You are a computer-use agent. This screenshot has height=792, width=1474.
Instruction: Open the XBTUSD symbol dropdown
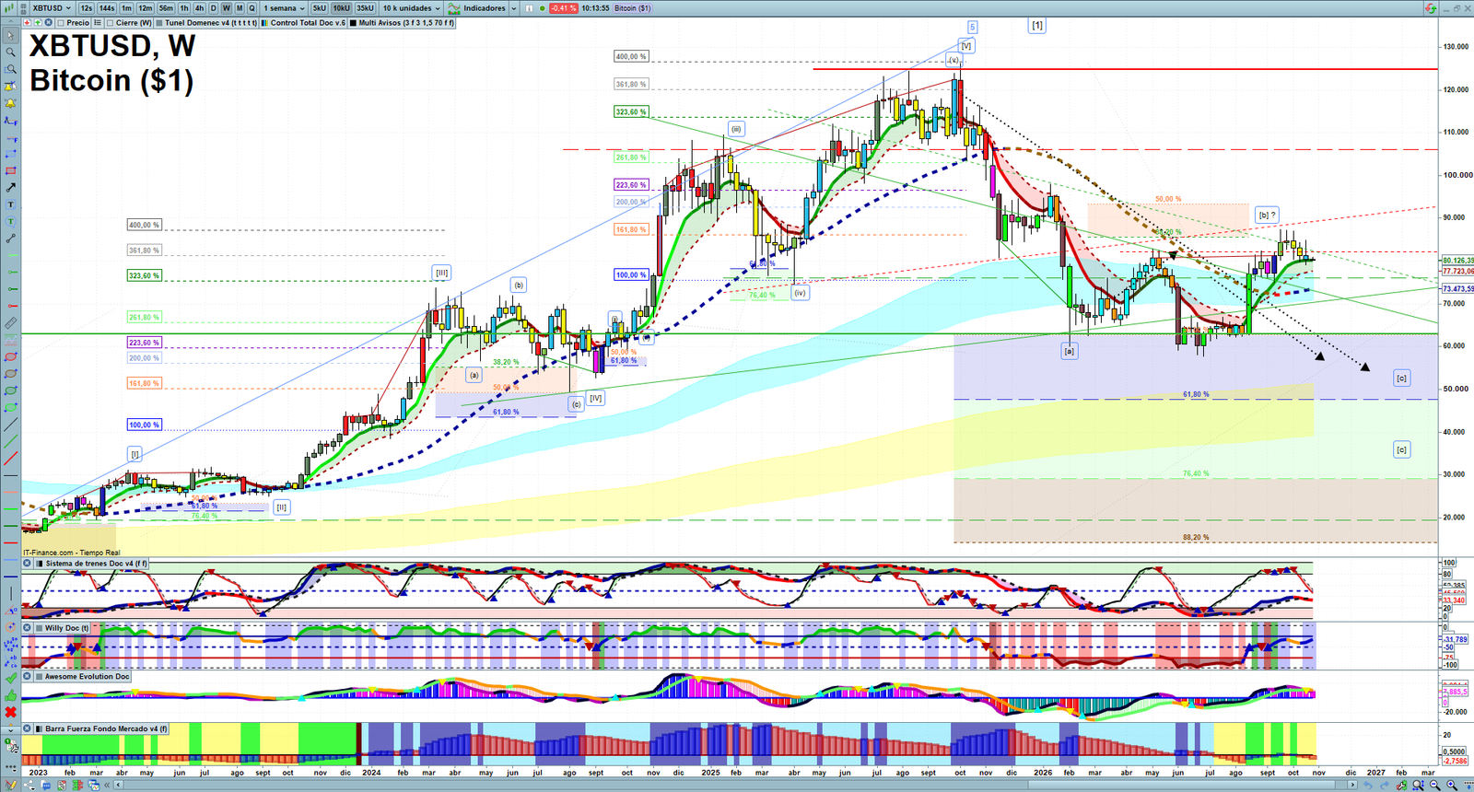[53, 8]
